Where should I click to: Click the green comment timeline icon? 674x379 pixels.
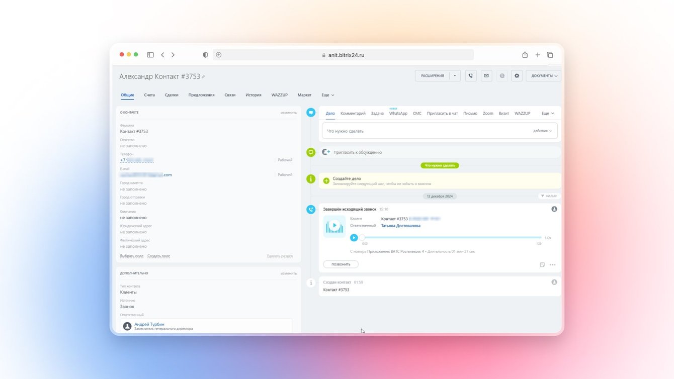pyautogui.click(x=311, y=152)
